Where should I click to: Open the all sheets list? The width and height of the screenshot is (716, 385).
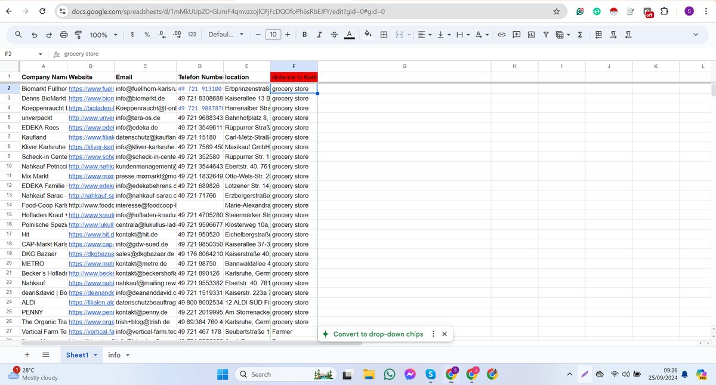pos(45,355)
